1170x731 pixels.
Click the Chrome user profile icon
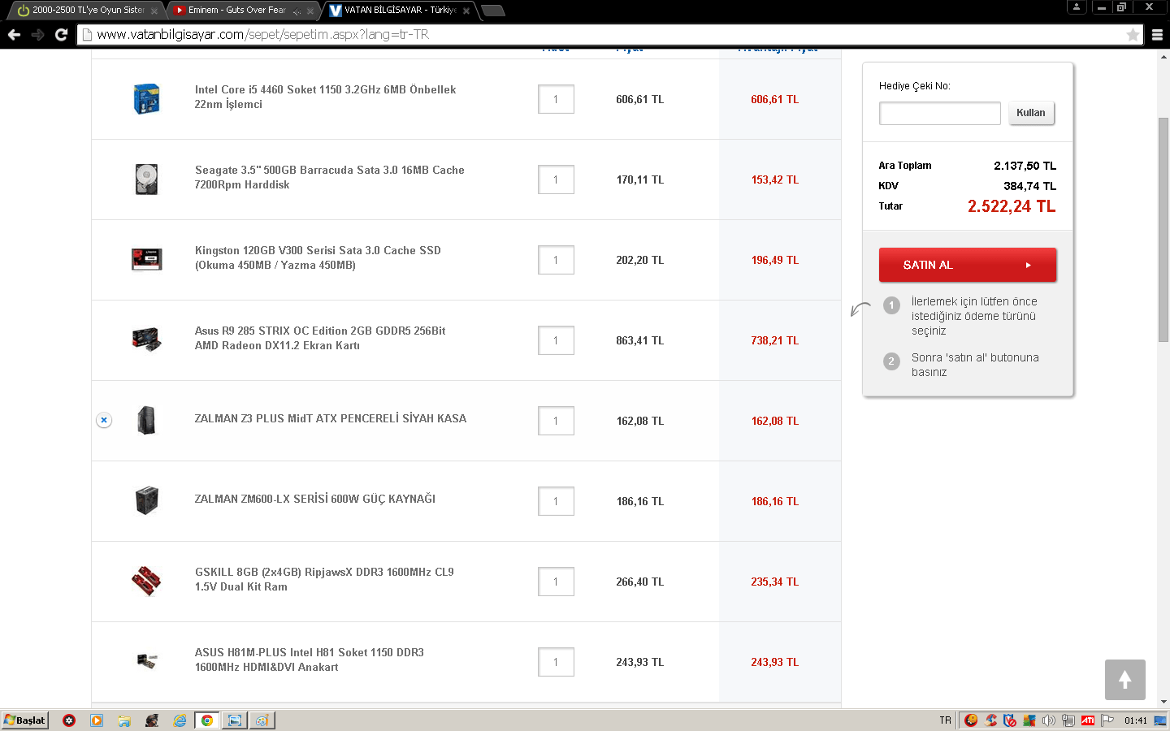coord(1077,6)
